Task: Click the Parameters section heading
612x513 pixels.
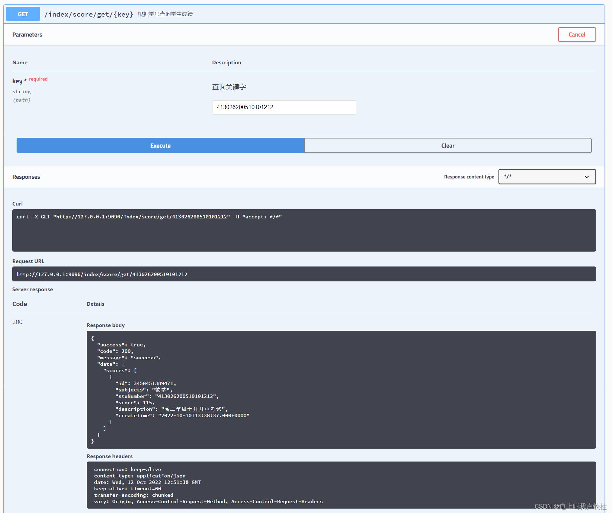Action: point(27,35)
